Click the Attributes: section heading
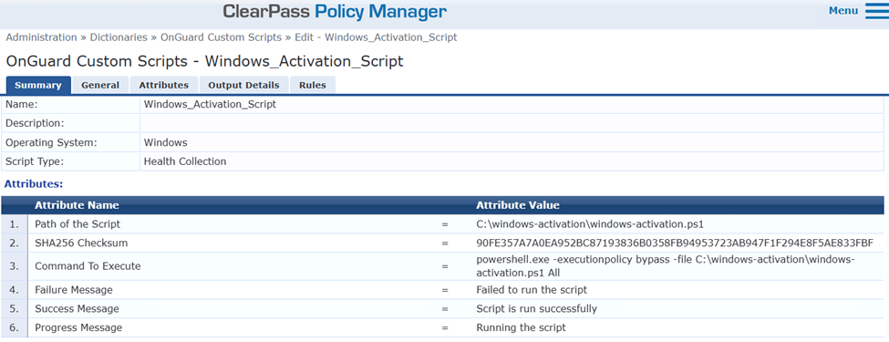Screen dimensions: 889x342 34,183
